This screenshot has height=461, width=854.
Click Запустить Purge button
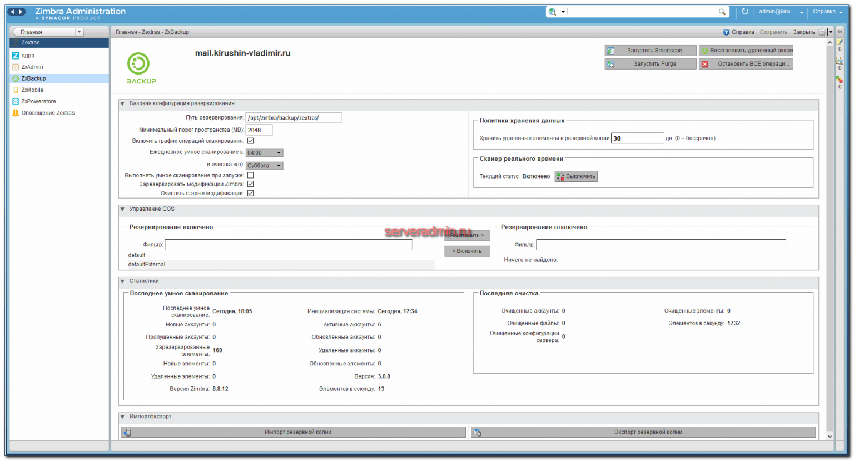[x=651, y=64]
